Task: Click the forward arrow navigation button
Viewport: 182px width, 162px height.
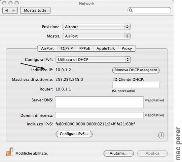Action: (14, 10)
